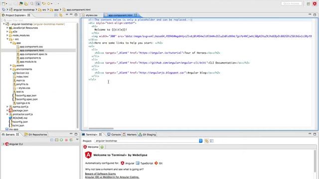Expand the node_modules folder
This screenshot has height=179, width=319.
click(7, 35)
